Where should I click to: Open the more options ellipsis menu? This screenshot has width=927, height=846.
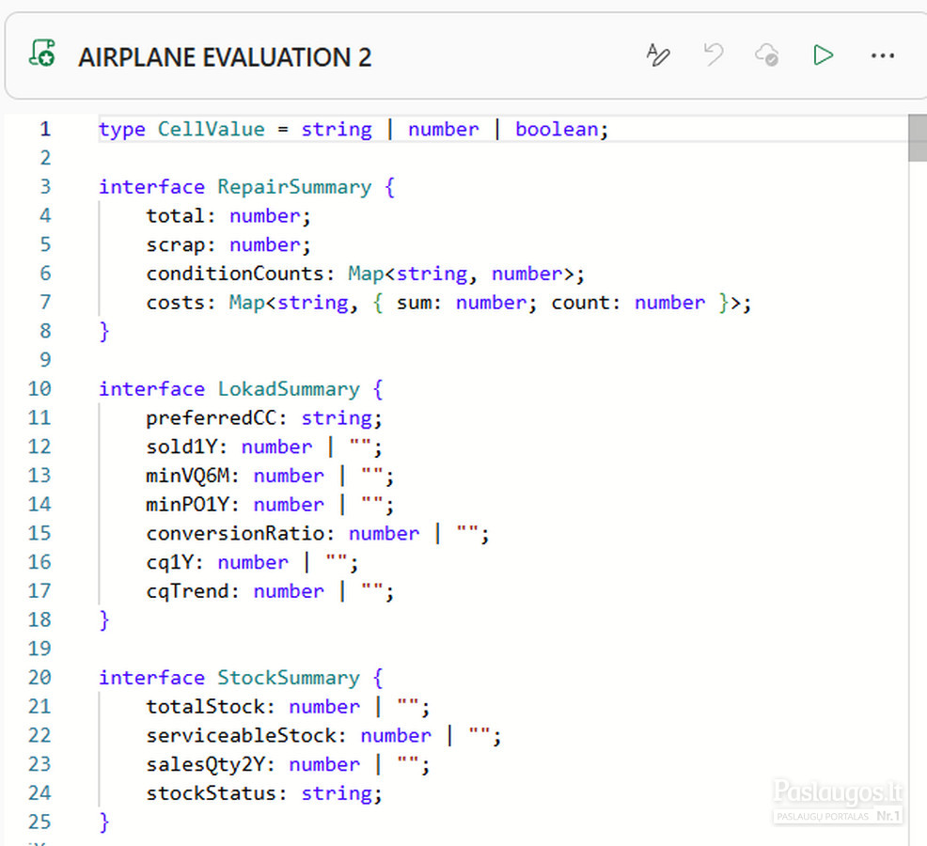click(882, 55)
